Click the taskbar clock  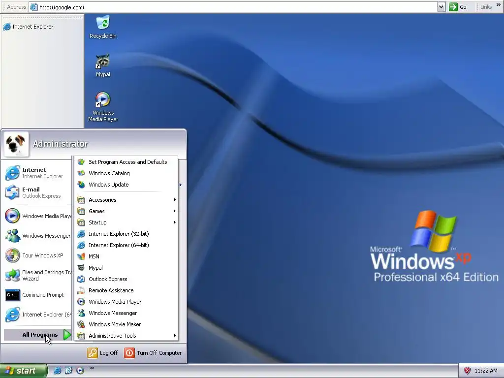coord(486,371)
